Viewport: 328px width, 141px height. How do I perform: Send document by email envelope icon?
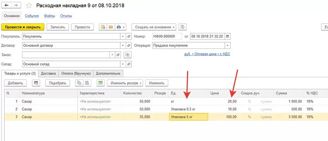click(111, 27)
